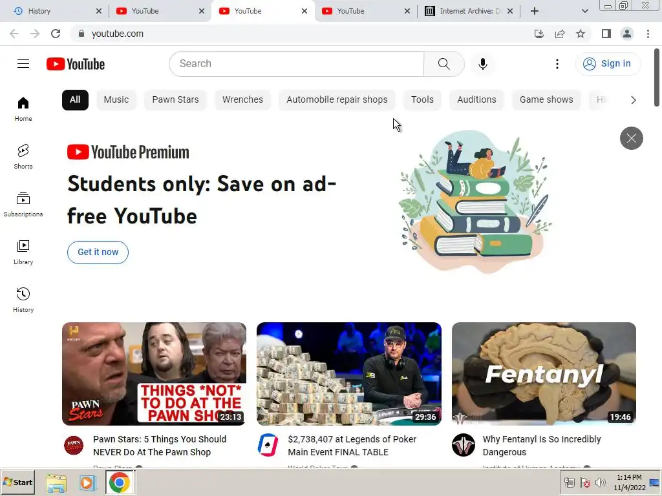Click the taskbar clock 1:14 PM
Screen dimensions: 662x496
point(629,477)
